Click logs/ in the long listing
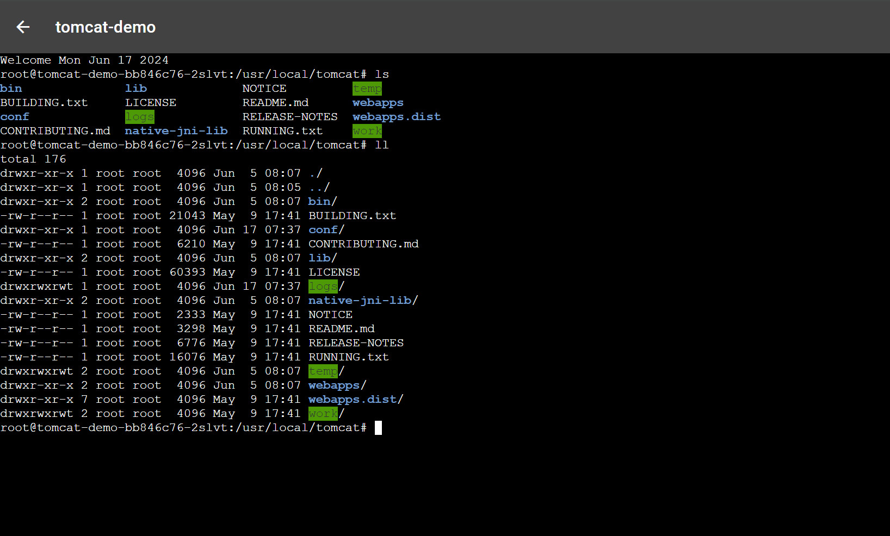 (x=326, y=286)
